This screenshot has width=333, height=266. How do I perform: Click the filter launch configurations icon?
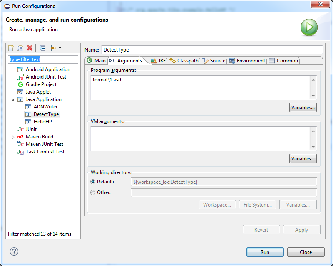[52, 48]
